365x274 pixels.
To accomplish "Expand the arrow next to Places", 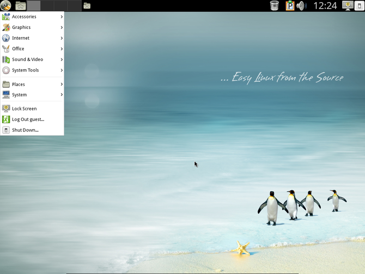I will pos(62,84).
